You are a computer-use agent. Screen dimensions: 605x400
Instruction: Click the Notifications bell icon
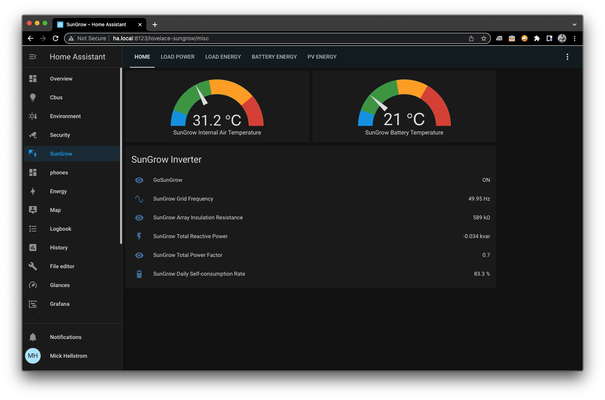(33, 337)
